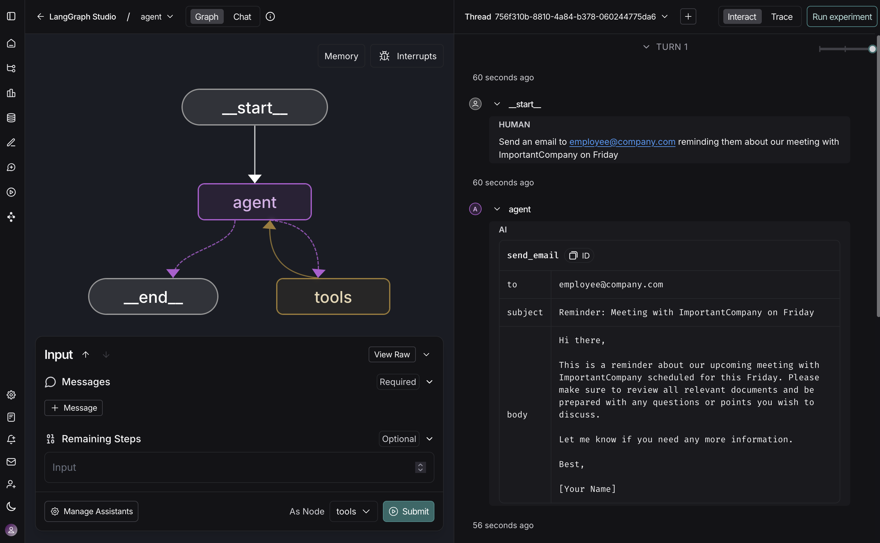Open the Interrupts debug panel
This screenshot has height=543, width=880.
[406, 56]
